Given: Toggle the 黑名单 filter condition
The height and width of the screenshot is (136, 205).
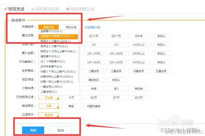Looking at the screenshot, I should 49,115.
